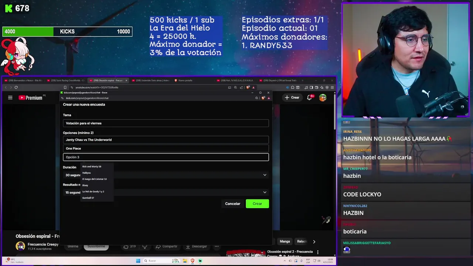Click the One Piece option field
473x266 pixels.
pyautogui.click(x=166, y=149)
